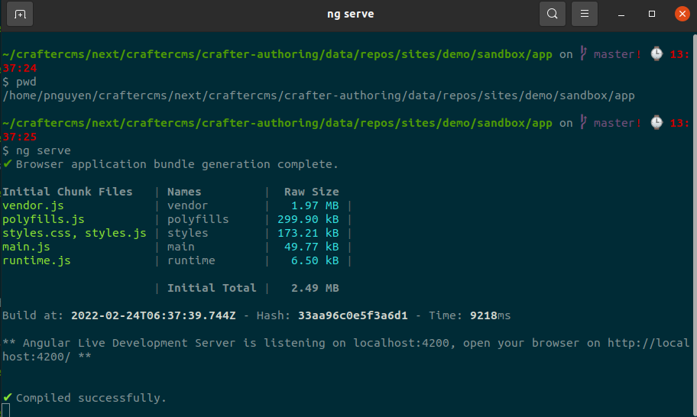
Task: Click the search icon in the title bar
Action: pos(553,14)
